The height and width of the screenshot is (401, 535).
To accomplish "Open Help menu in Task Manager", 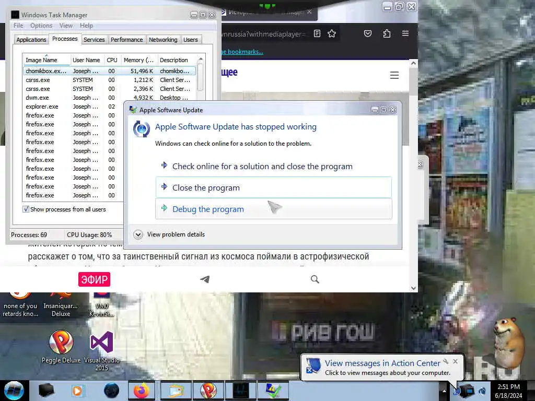I will 86,26.
